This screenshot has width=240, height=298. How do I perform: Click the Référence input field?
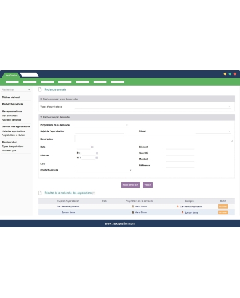[180, 166]
